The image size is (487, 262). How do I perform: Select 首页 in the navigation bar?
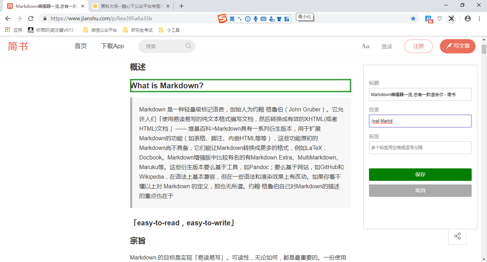[81, 46]
